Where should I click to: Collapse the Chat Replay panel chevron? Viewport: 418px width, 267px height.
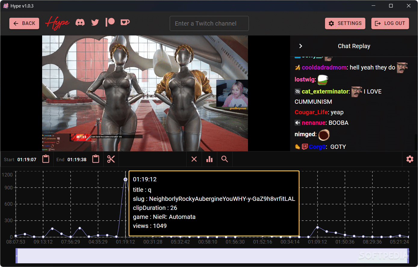[300, 46]
